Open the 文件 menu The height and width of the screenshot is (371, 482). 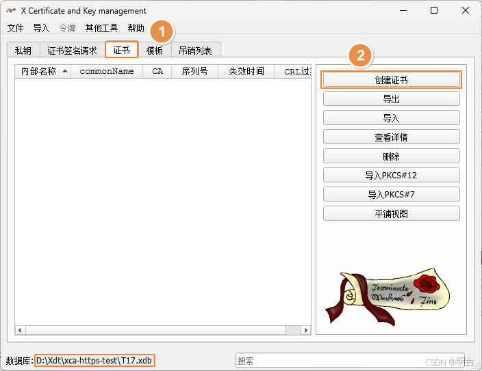pos(15,28)
